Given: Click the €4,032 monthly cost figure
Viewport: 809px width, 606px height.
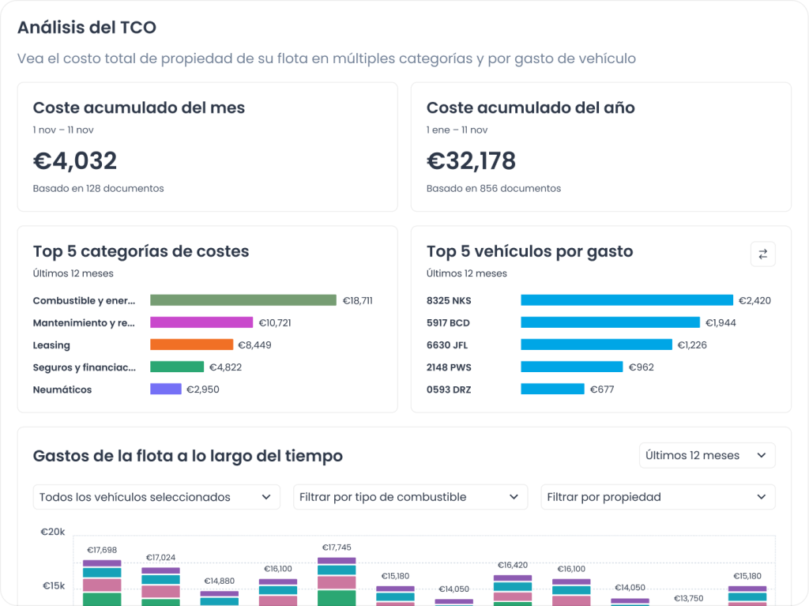Looking at the screenshot, I should pos(75,161).
